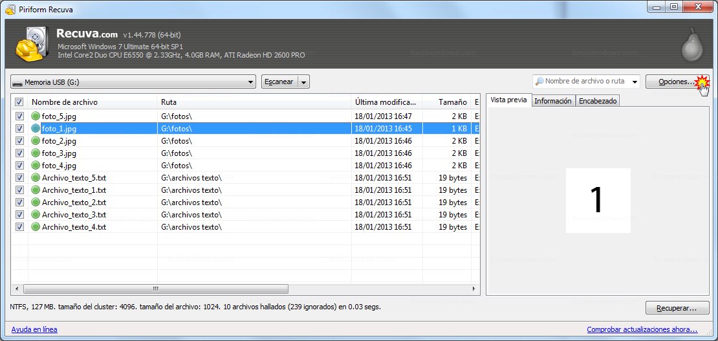Click the Recuperar... button
This screenshot has width=718, height=341.
(x=677, y=308)
